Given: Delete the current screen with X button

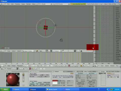Looking at the screenshot, I should pos(51,4).
